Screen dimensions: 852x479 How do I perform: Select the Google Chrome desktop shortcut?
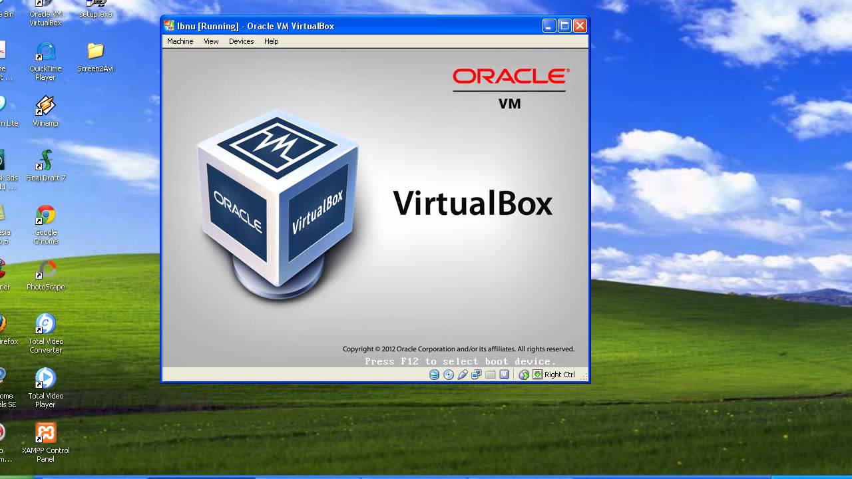[x=45, y=225]
